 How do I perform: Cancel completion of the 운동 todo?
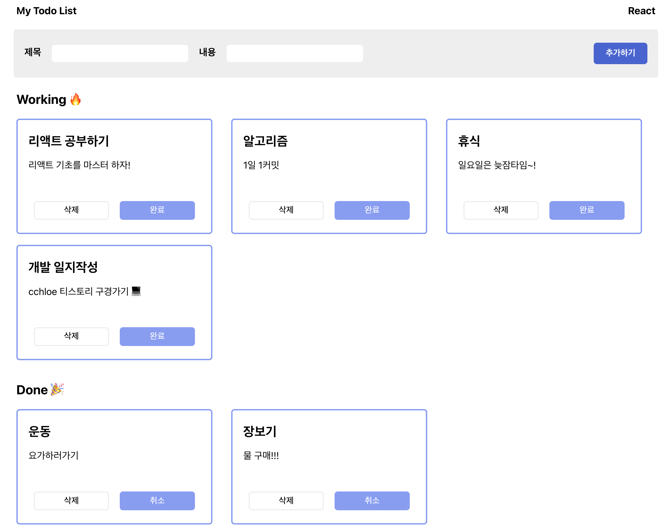157,500
